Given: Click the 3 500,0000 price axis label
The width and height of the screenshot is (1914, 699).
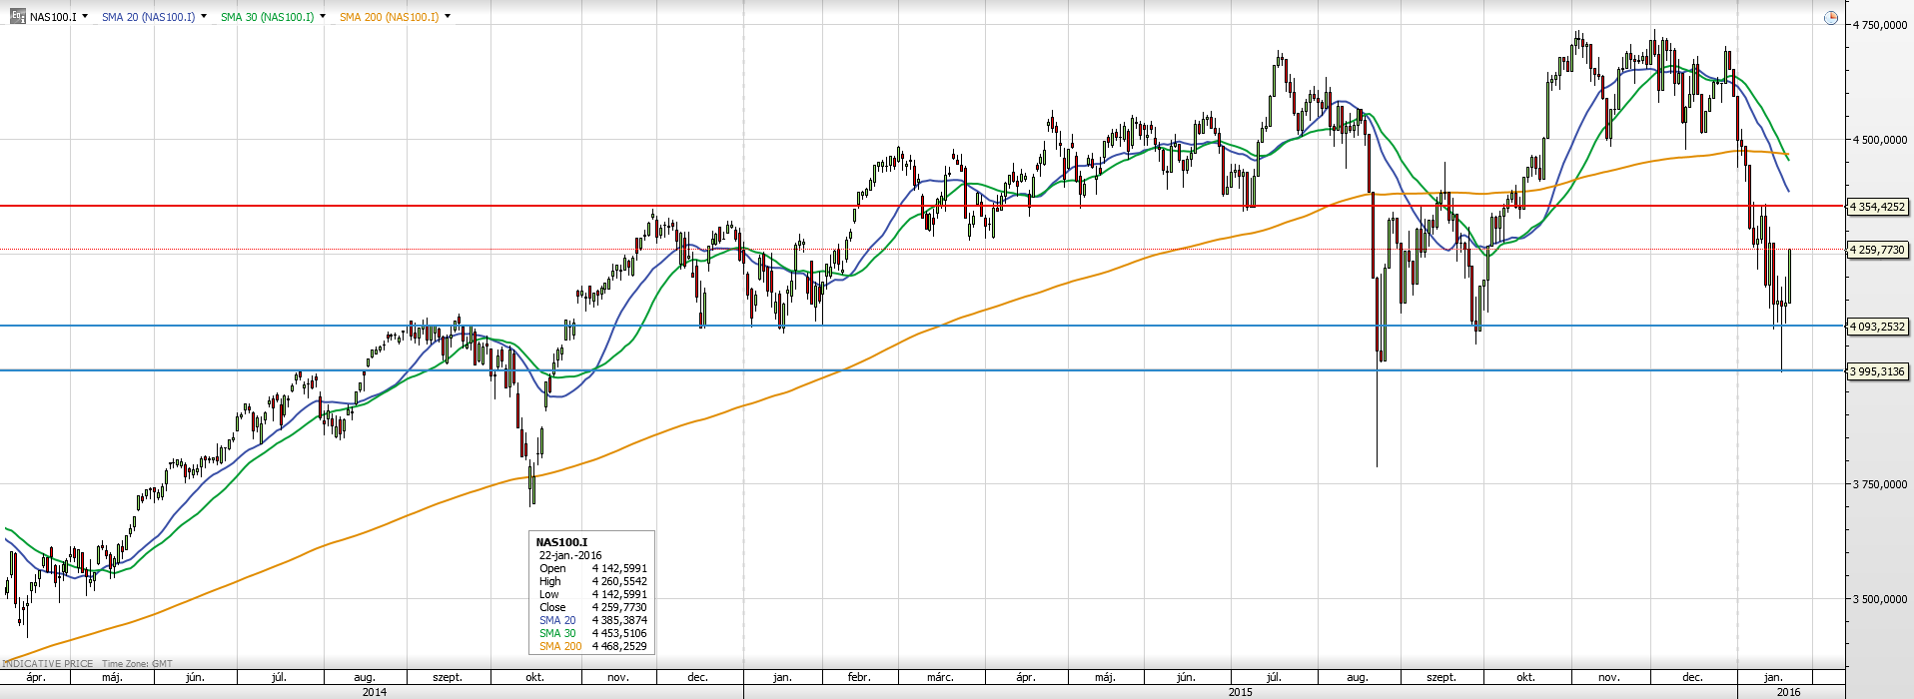Looking at the screenshot, I should pyautogui.click(x=1880, y=599).
